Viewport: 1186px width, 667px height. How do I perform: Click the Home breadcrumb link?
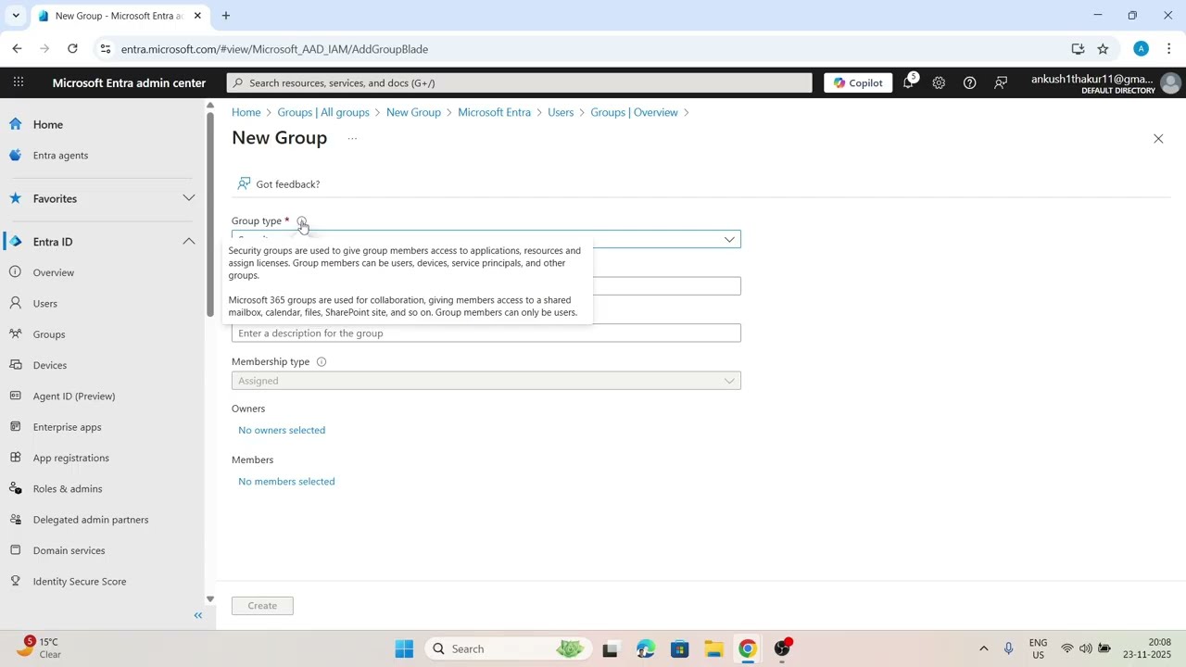pyautogui.click(x=246, y=112)
